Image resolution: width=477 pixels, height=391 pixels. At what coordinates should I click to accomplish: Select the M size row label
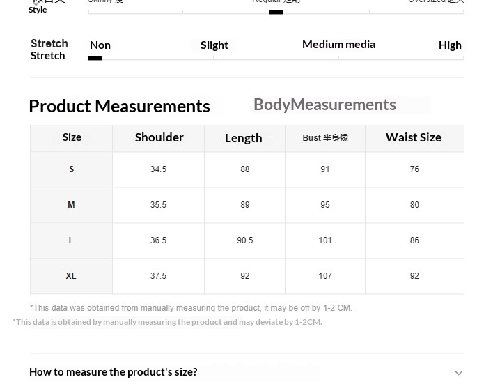(x=71, y=205)
